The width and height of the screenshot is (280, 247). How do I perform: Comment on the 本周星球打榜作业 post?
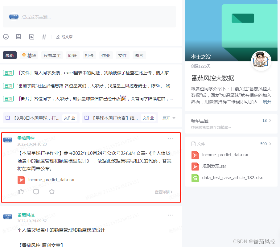(x=36, y=191)
